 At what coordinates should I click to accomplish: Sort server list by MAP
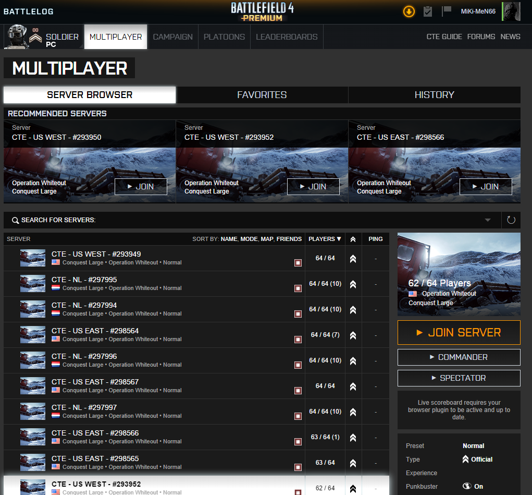[267, 239]
